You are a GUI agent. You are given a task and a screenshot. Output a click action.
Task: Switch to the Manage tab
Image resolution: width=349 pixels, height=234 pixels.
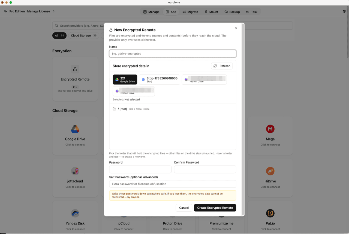[x=151, y=12]
